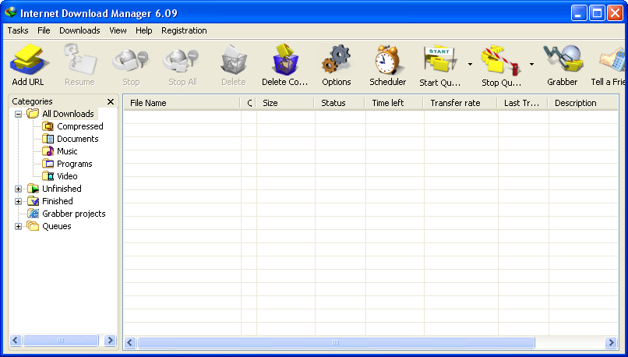628x357 pixels.
Task: Sort by Size column header
Action: [285, 103]
